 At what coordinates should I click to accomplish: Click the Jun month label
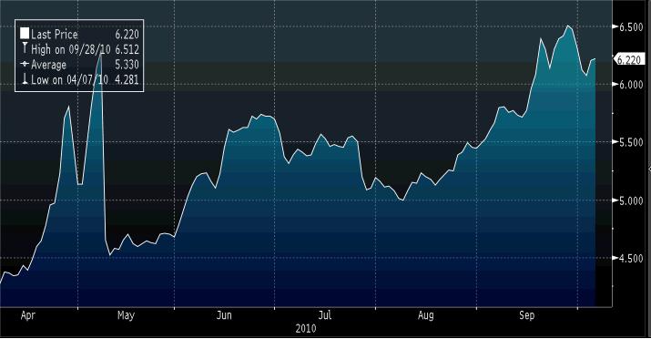pyautogui.click(x=224, y=315)
